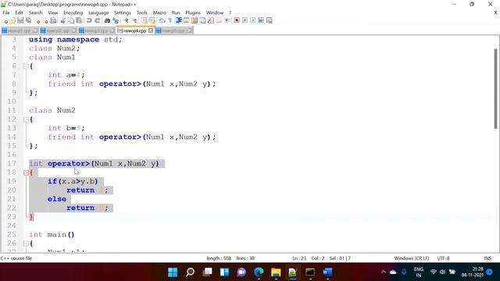The width and height of the screenshot is (500, 281).
Task: Play back the recorded macro icon
Action: point(253,20)
